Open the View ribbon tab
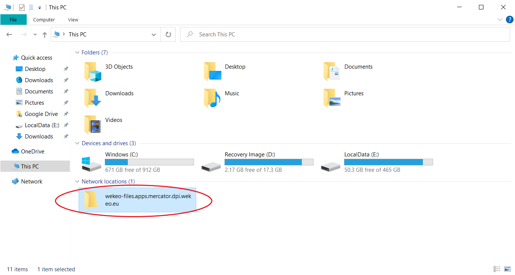Screen dimensions: 515x275 [x=73, y=20]
